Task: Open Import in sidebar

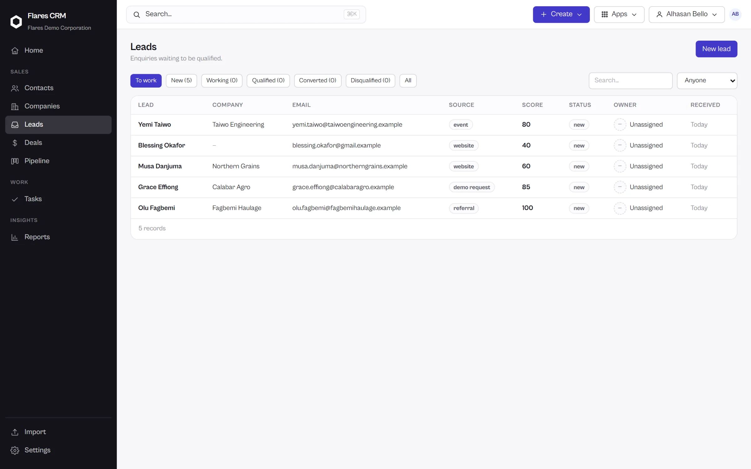Action: [58, 432]
